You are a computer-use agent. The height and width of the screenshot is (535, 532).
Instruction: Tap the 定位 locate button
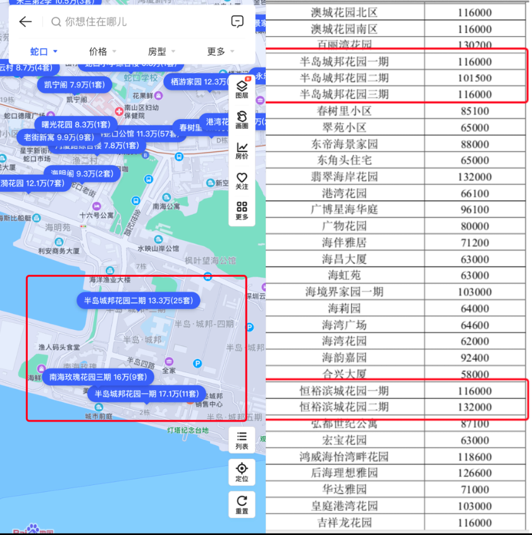pyautogui.click(x=242, y=472)
